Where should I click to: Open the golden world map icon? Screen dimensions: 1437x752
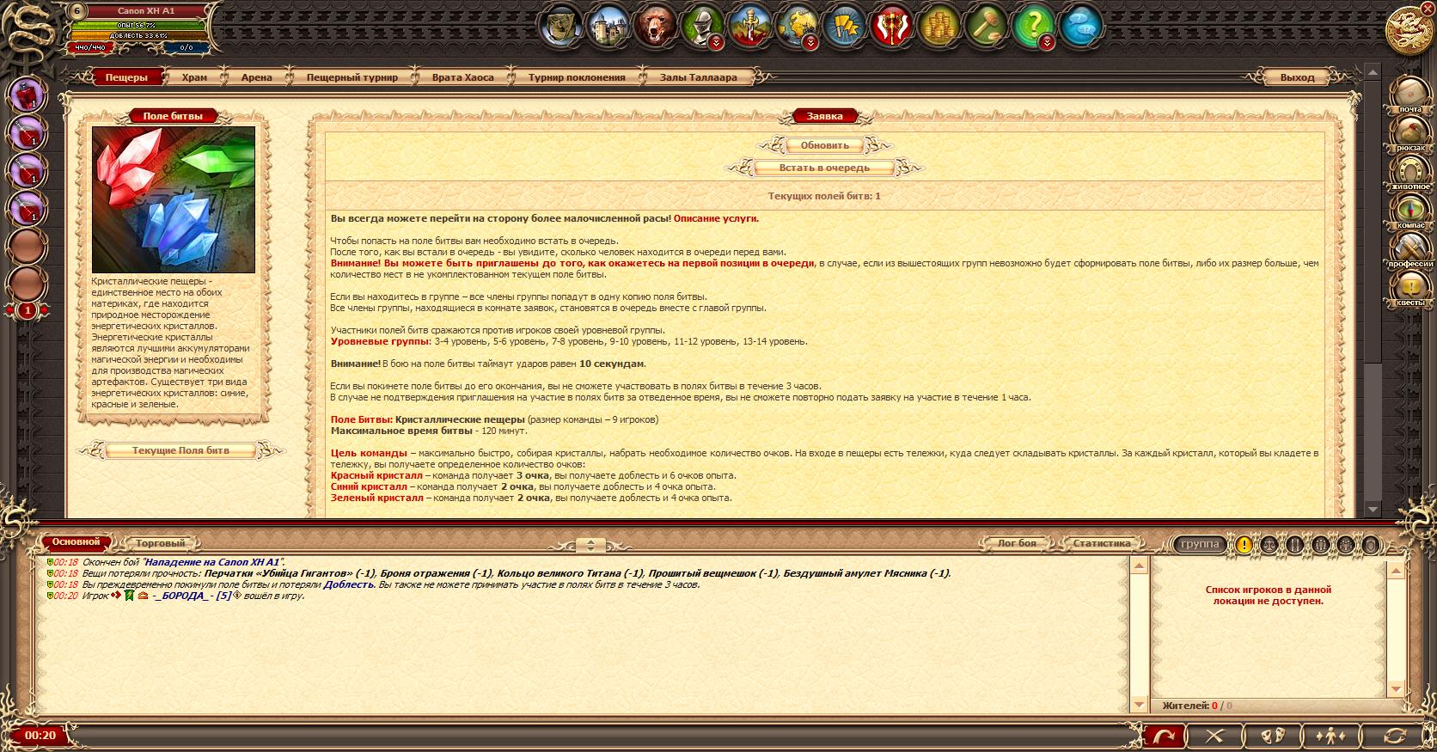coord(797,26)
